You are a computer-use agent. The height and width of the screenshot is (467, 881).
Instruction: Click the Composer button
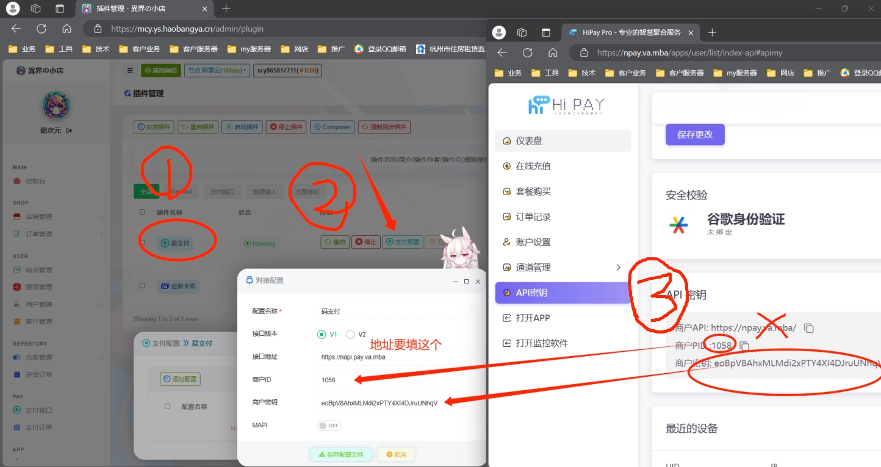[332, 127]
